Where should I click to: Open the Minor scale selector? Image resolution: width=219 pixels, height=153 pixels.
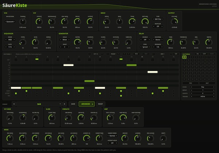(65, 40)
